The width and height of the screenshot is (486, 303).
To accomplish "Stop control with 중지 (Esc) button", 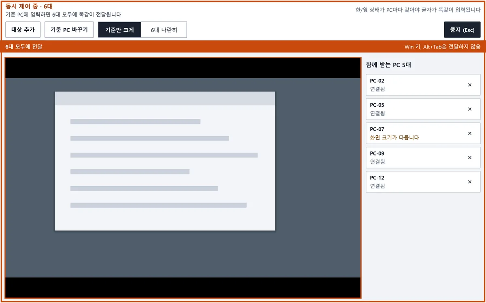I will click(462, 30).
